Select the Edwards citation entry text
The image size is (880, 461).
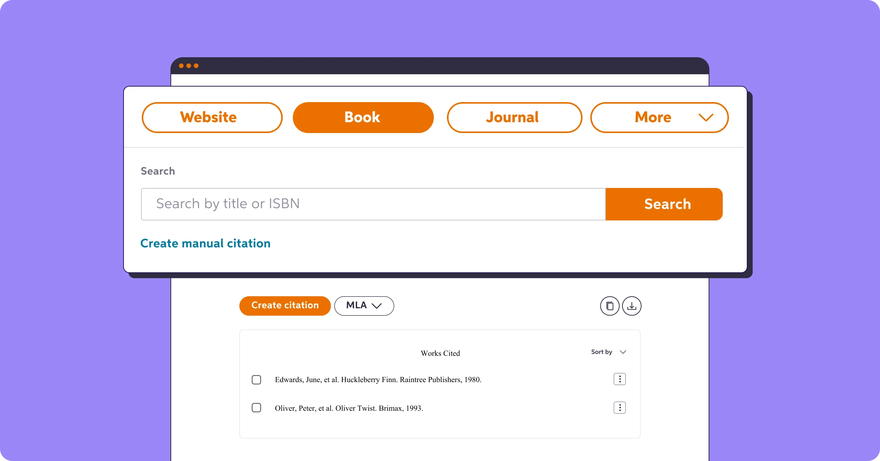point(378,379)
